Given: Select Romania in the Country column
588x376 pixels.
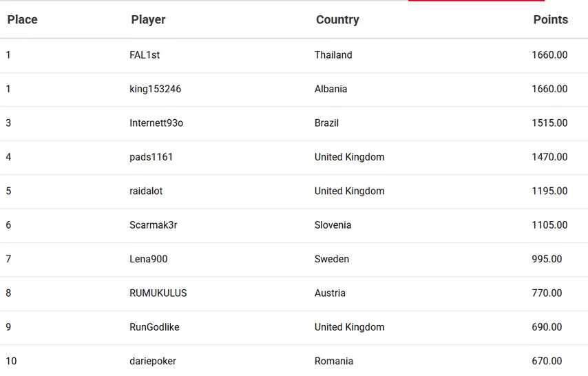Looking at the screenshot, I should [x=334, y=361].
